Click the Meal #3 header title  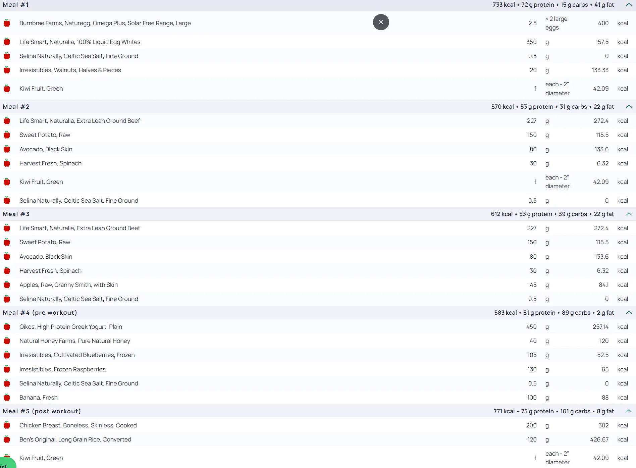tap(16, 214)
